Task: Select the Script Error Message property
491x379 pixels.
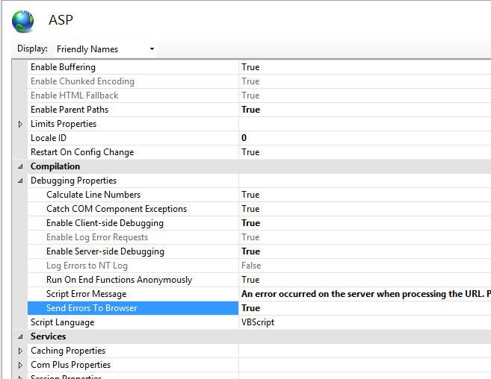Action: [133, 294]
